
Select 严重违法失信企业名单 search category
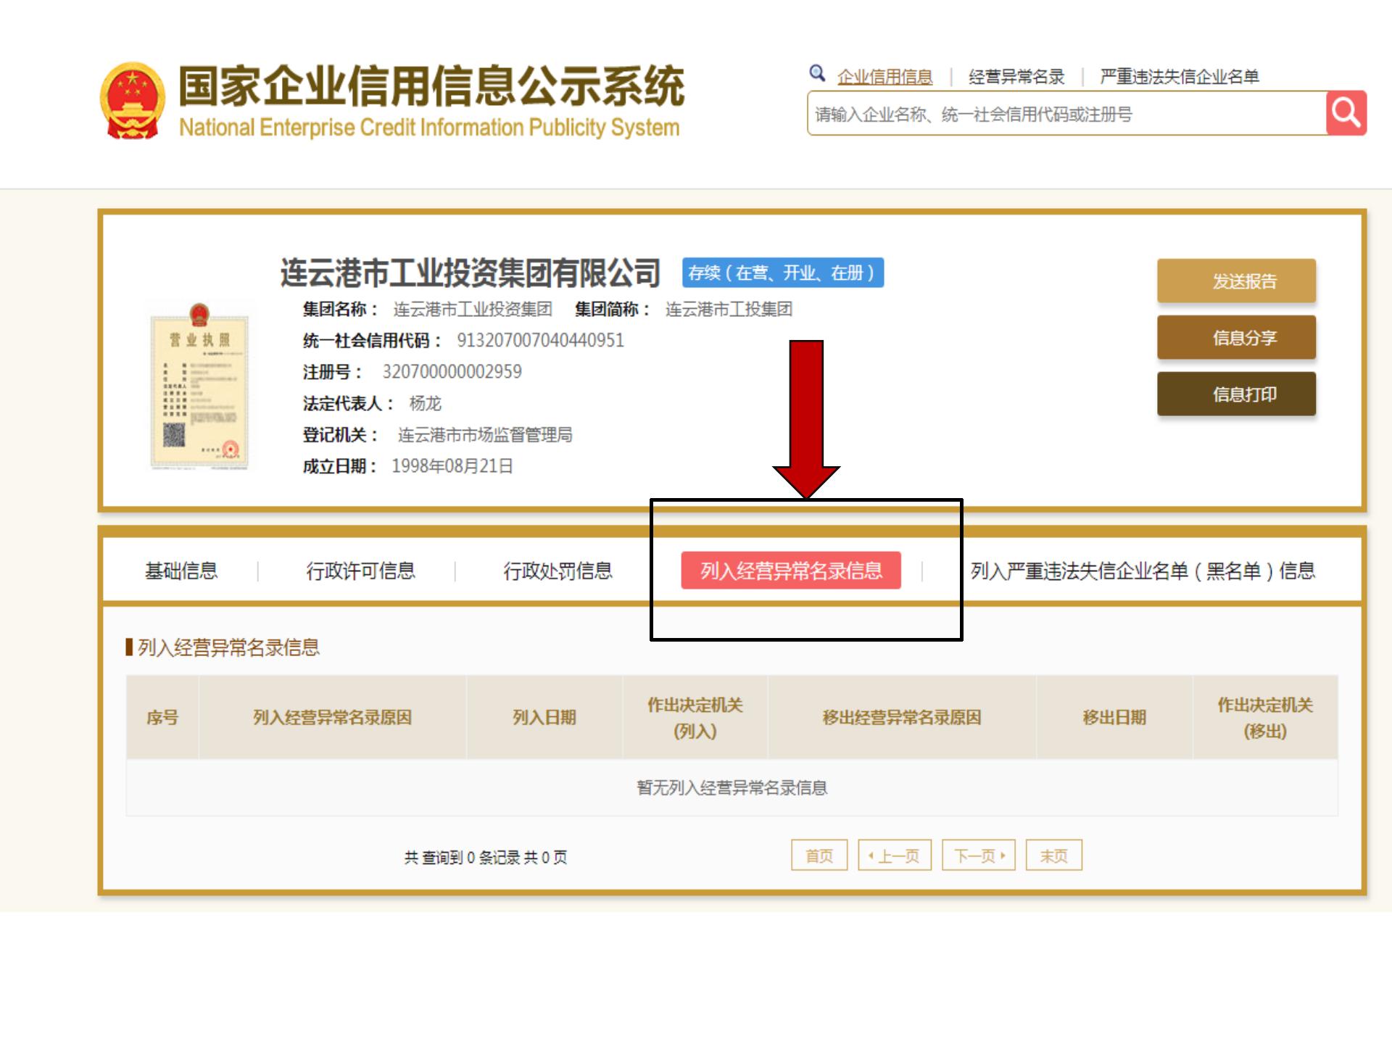1179,77
